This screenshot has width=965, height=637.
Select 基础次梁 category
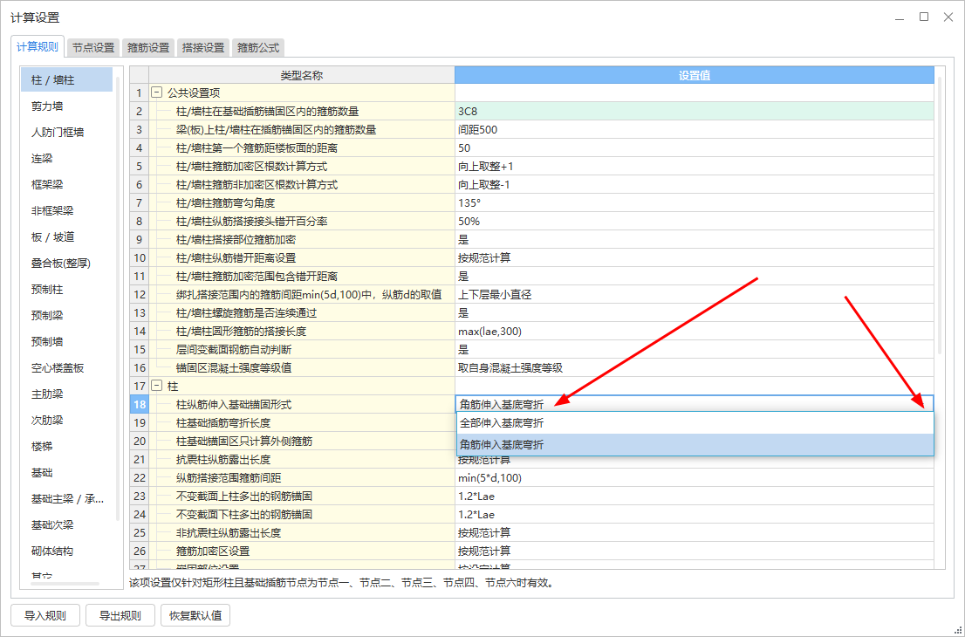(x=67, y=525)
